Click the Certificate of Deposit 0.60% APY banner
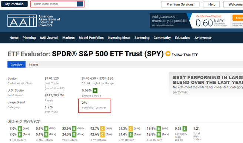 pos(211,21)
